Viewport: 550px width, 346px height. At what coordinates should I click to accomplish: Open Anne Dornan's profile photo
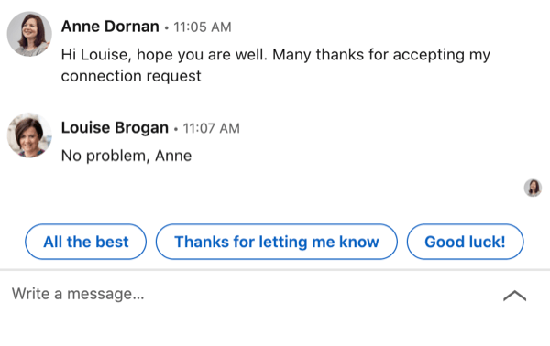tap(29, 34)
